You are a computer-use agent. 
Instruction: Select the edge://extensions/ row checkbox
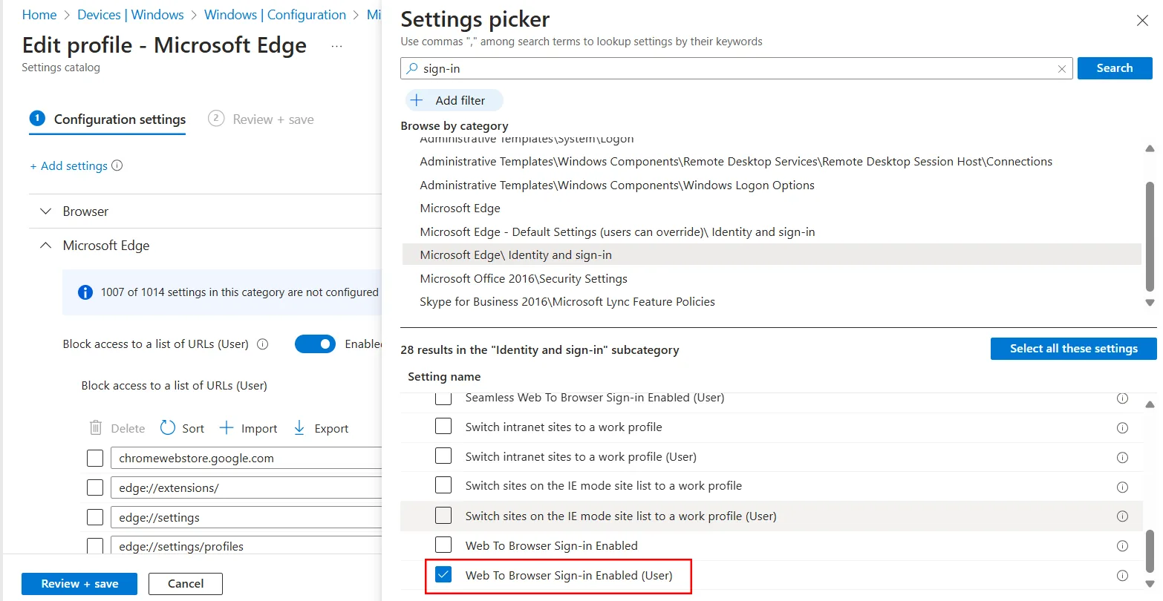click(x=95, y=487)
